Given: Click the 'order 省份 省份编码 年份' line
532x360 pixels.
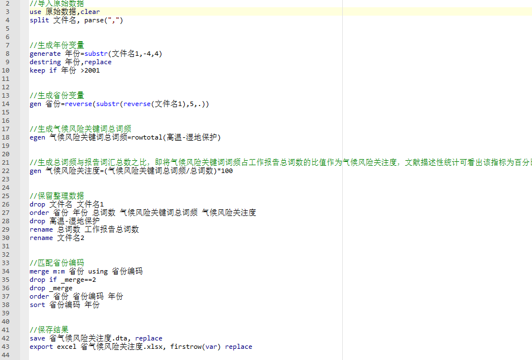Looking at the screenshot, I should 76,296.
